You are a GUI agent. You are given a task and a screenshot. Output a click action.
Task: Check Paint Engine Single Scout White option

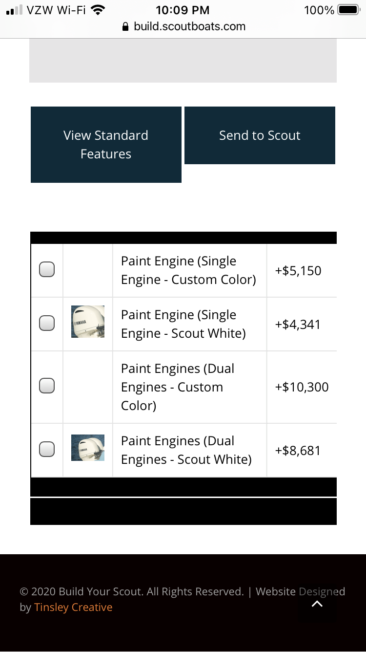pyautogui.click(x=47, y=323)
